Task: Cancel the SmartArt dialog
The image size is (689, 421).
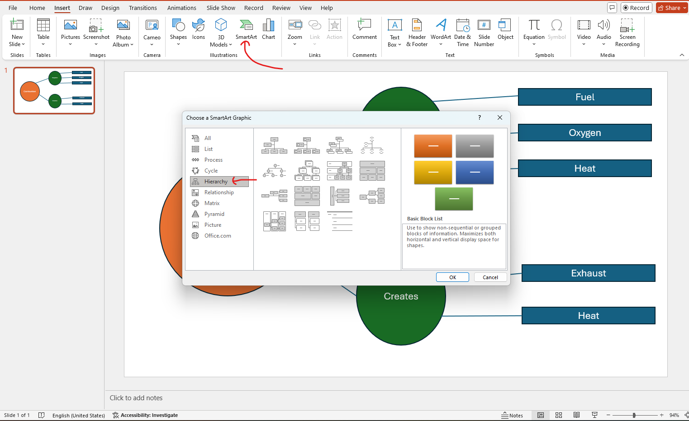Action: point(490,277)
